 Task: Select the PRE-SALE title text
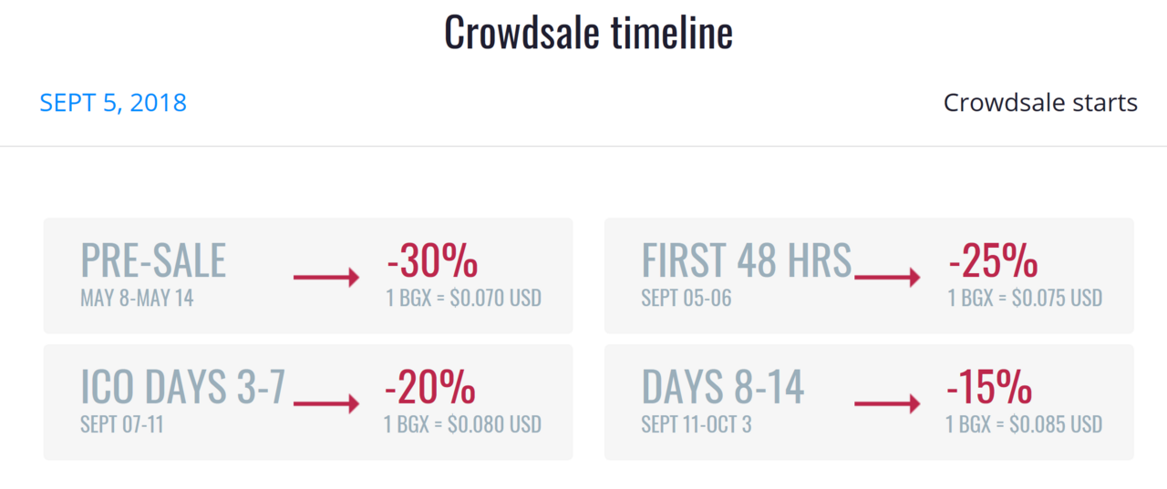[x=153, y=260]
